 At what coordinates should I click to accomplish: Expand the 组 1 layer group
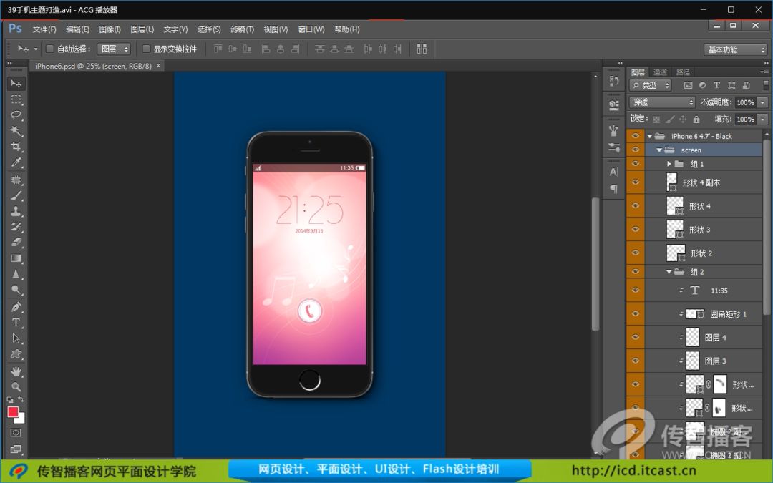coord(670,165)
